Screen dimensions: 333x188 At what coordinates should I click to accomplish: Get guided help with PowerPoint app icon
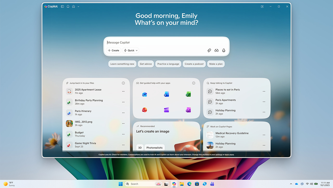(x=145, y=110)
